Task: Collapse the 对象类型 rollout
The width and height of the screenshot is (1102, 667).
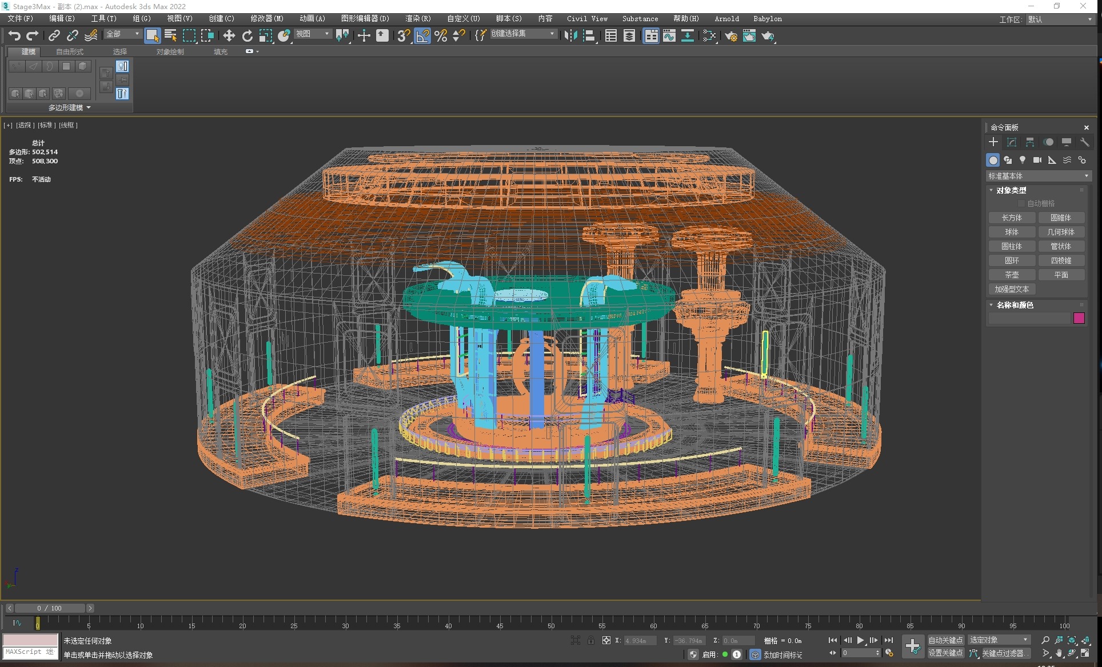Action: (1011, 190)
